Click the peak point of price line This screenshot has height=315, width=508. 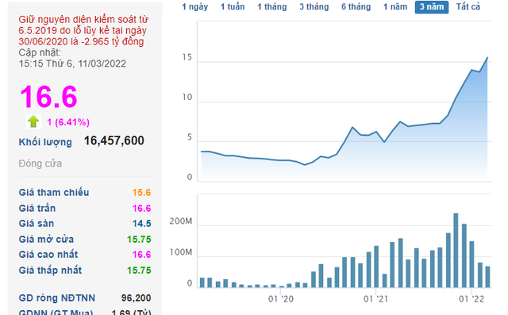tap(487, 58)
